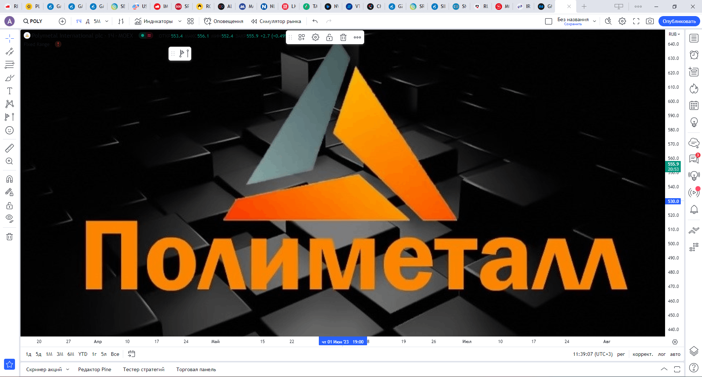
Task: Toggle magnet mode for drawings
Action: [10, 179]
